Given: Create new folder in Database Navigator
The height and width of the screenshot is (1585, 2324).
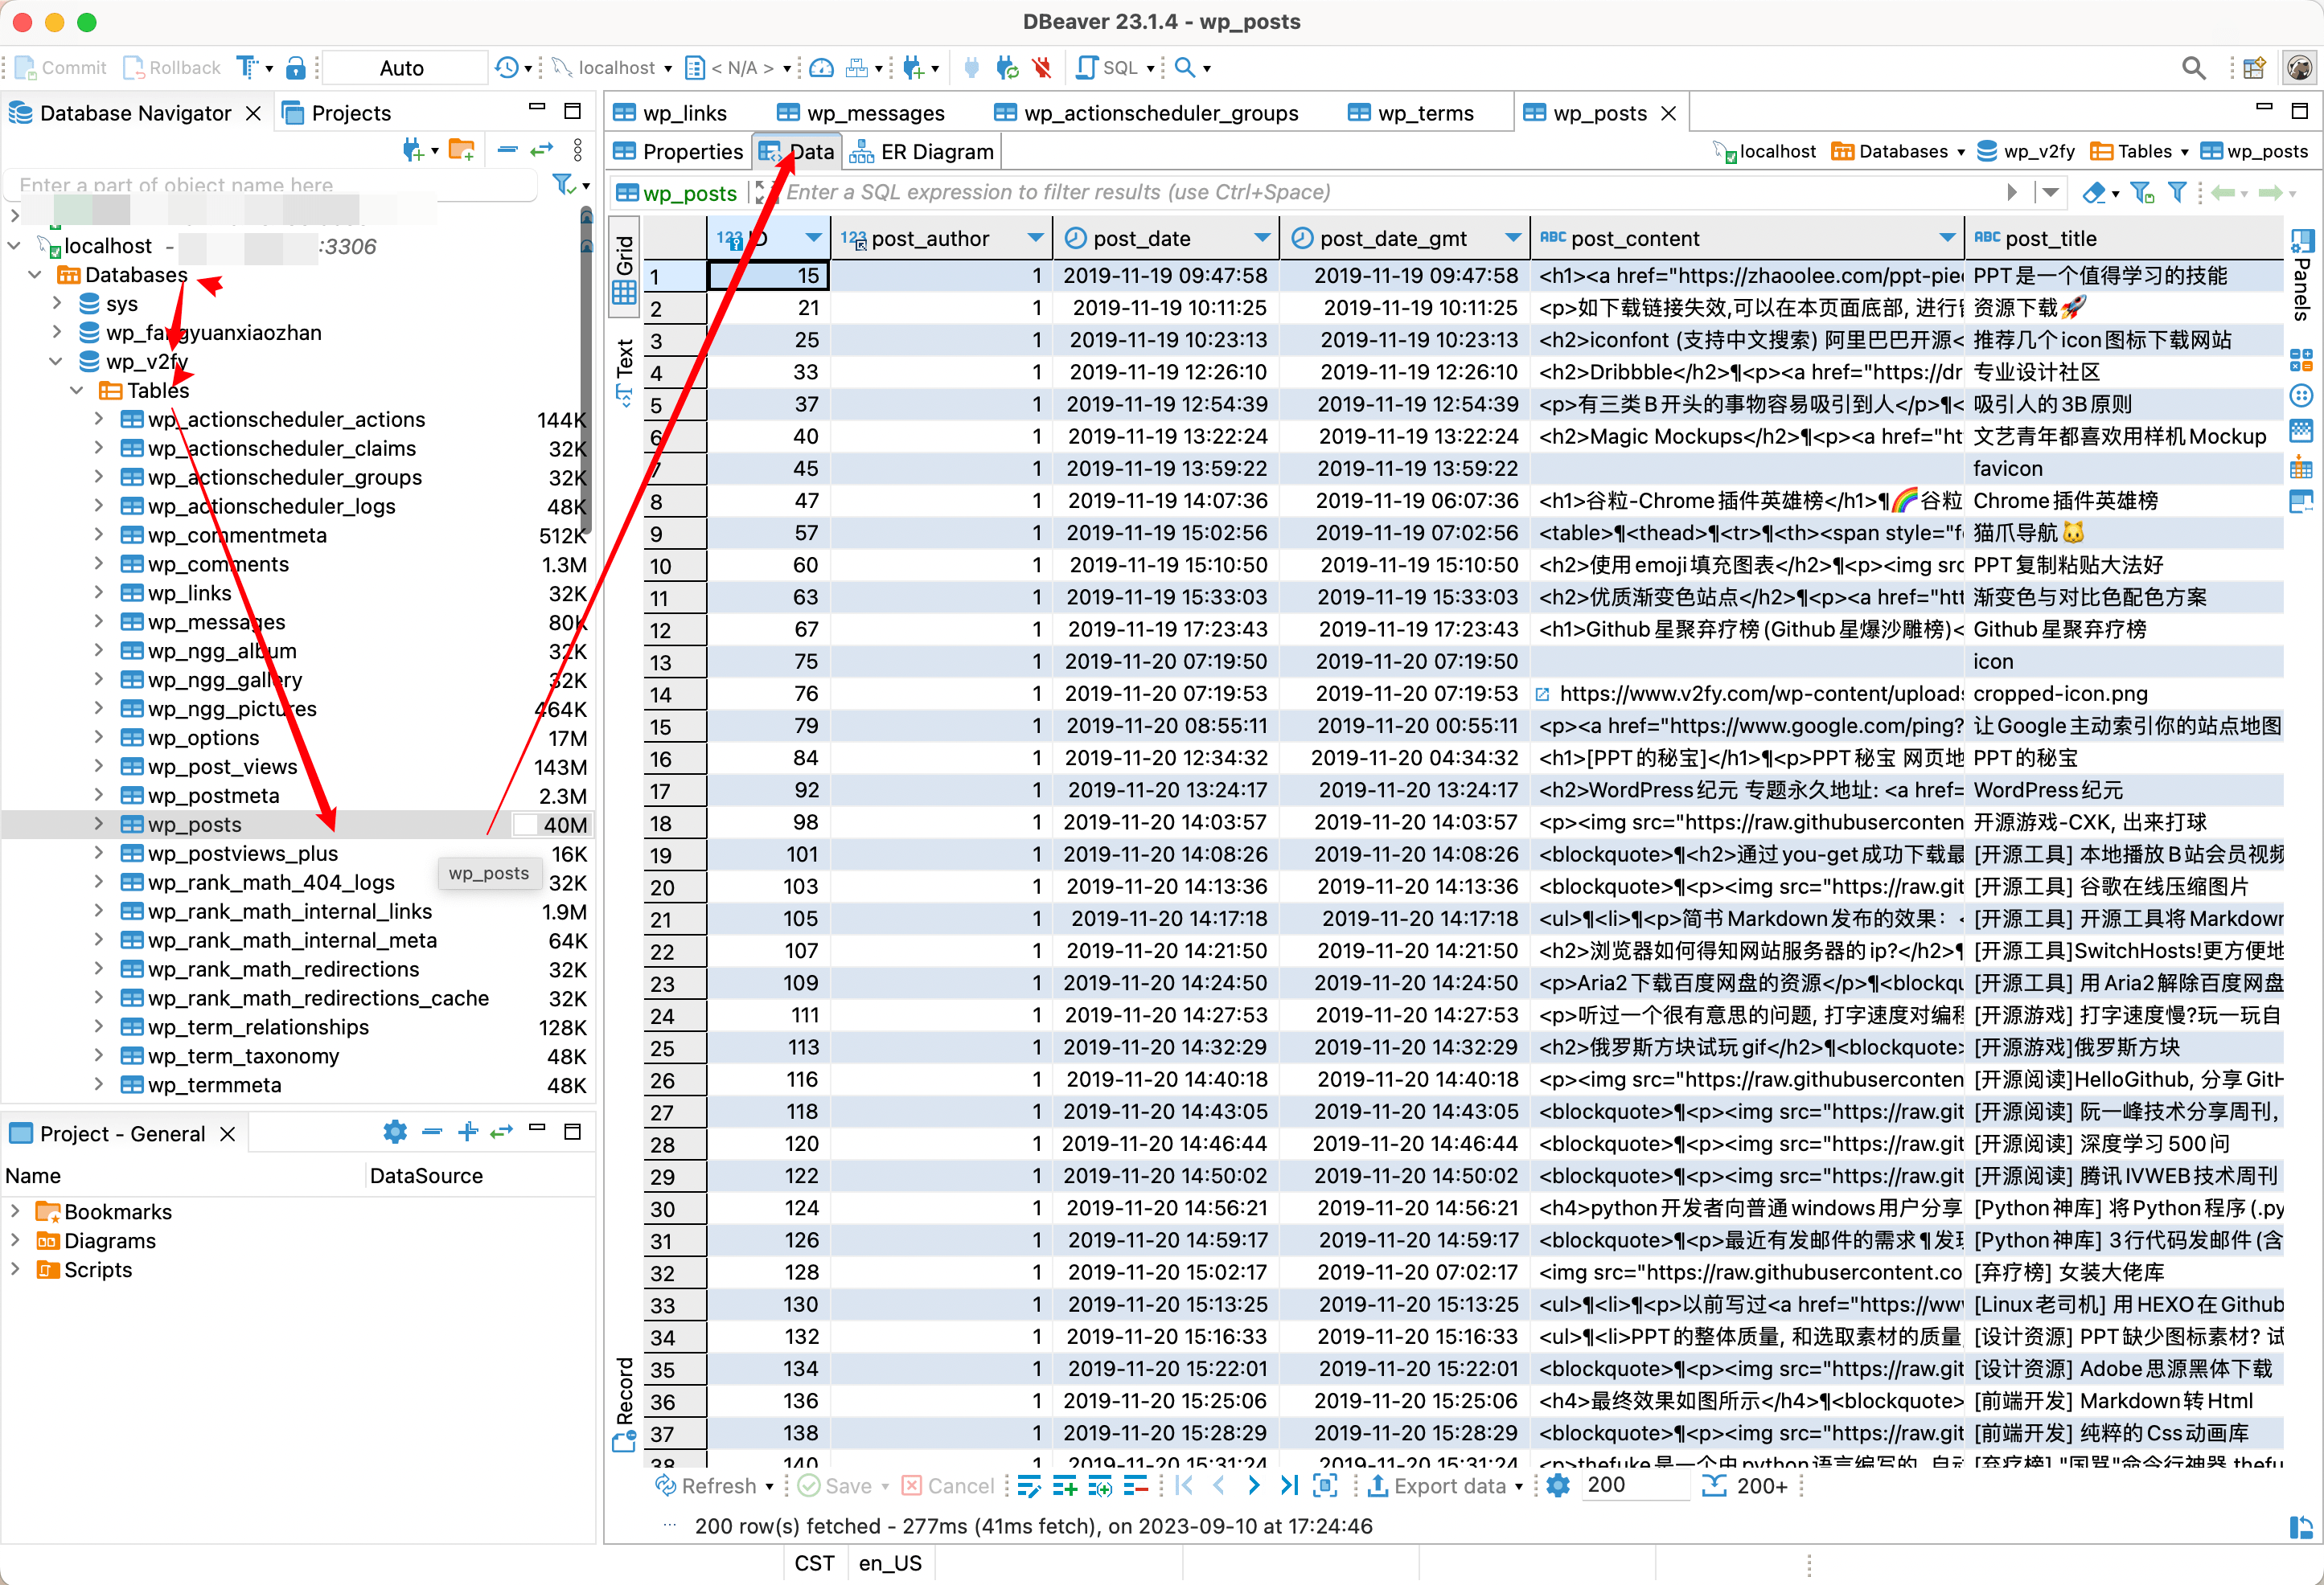Looking at the screenshot, I should pos(461,150).
